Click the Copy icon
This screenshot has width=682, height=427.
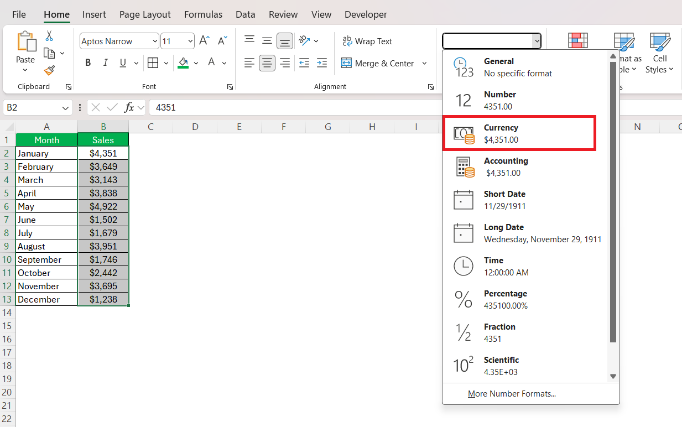49,53
